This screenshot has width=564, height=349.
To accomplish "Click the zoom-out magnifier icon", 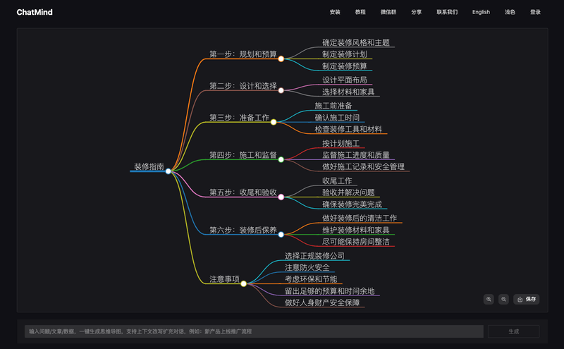I will tap(503, 299).
